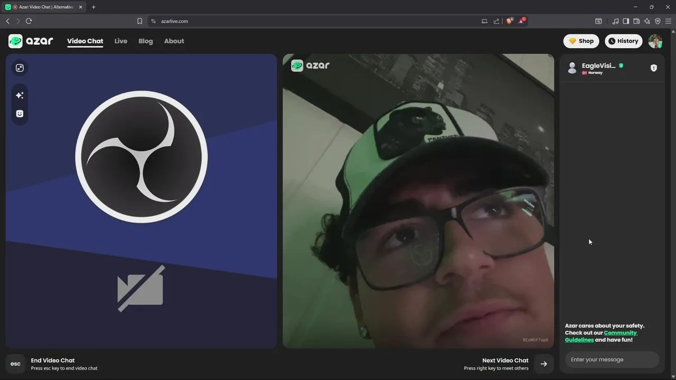Screen dimensions: 676x380
Task: Open the Blog page
Action: [146, 41]
